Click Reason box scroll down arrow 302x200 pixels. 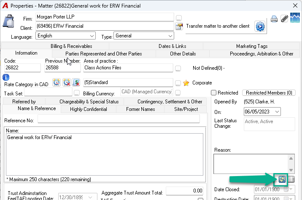click(x=291, y=170)
